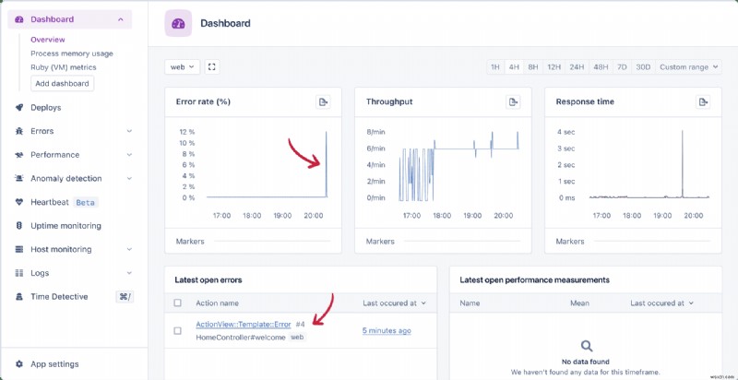Check the ActionView::Template::Error row checkbox
738x380 pixels.
[x=177, y=330]
